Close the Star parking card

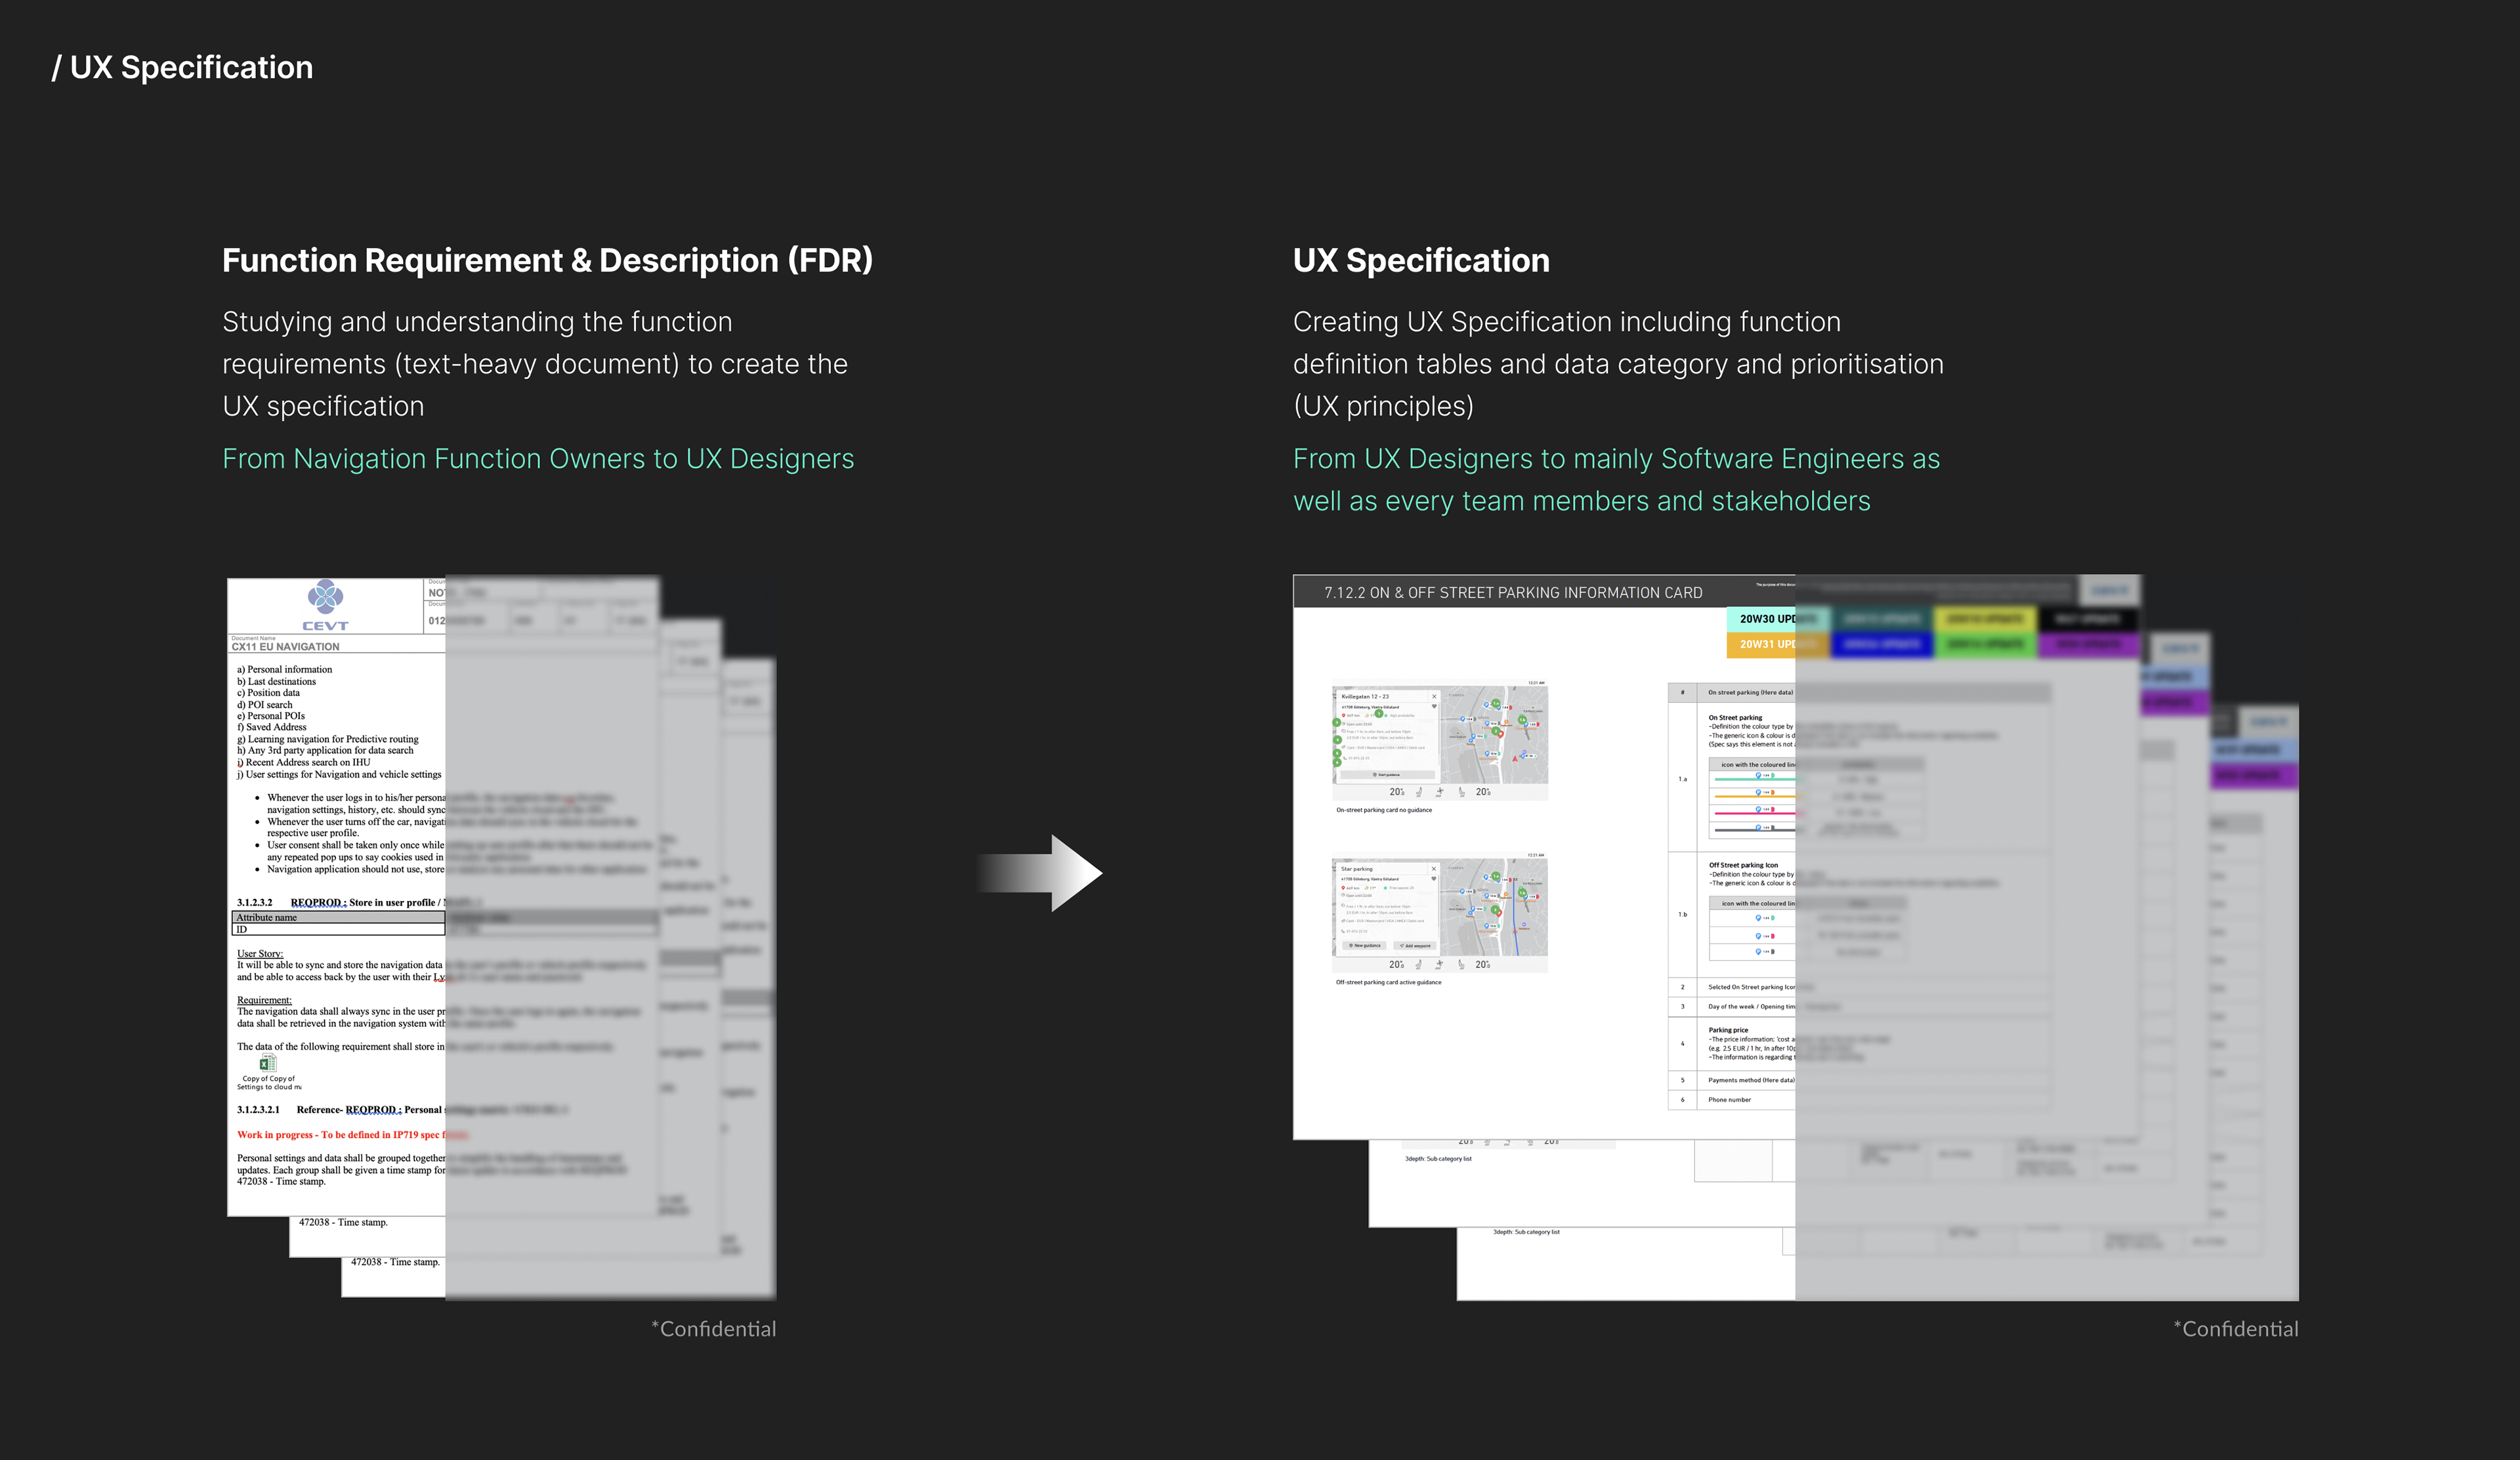[1433, 869]
